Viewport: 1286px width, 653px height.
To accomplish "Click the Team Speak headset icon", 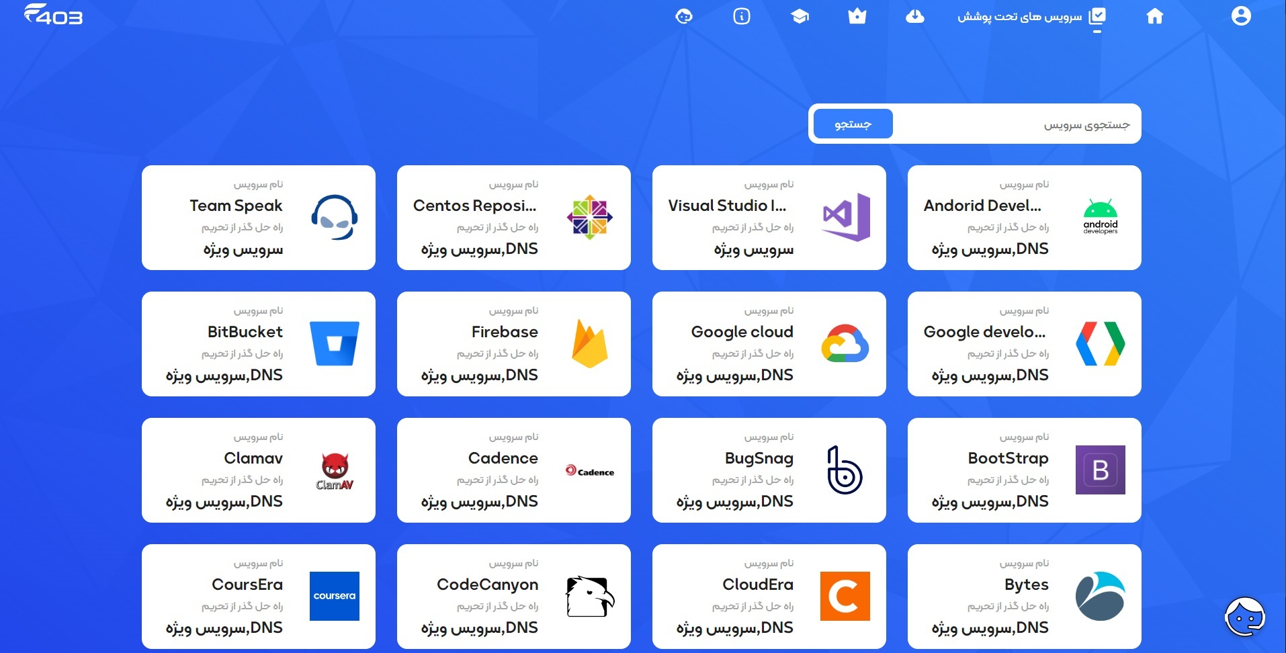I will point(335,217).
